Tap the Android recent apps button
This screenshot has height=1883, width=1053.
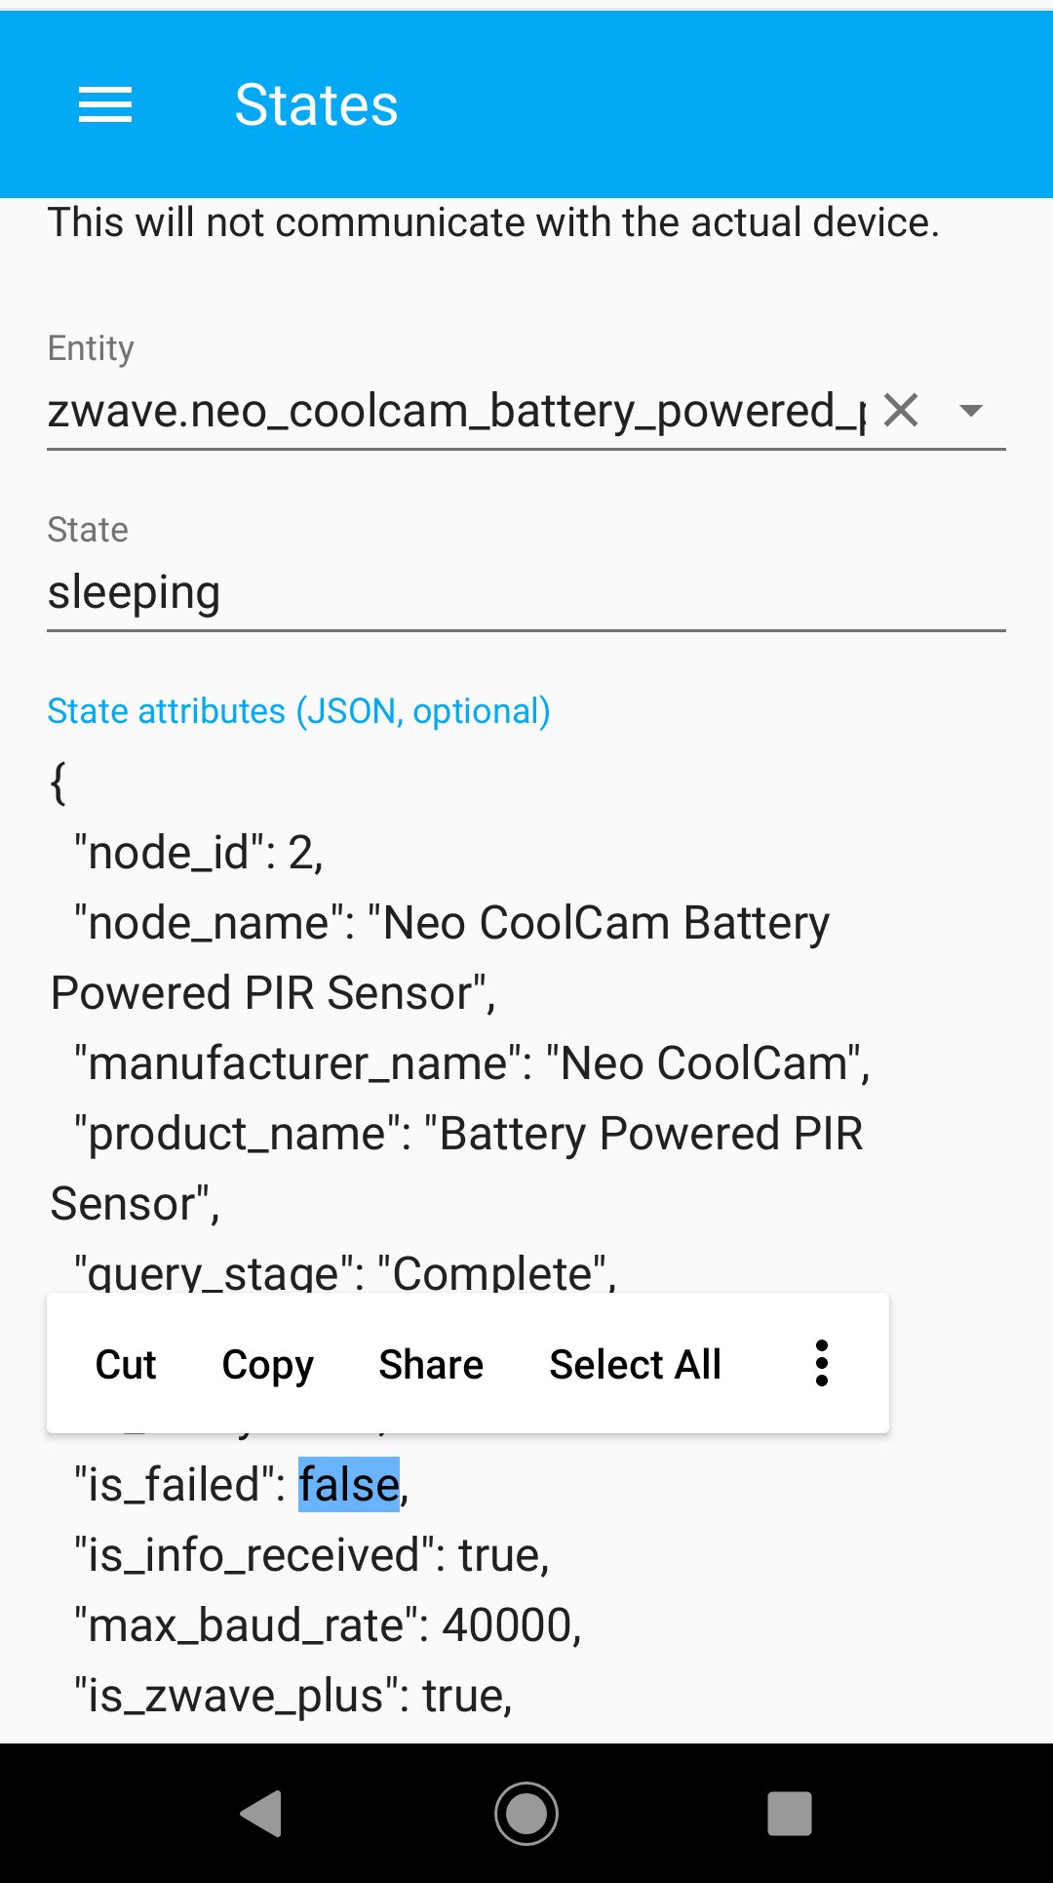[790, 1814]
